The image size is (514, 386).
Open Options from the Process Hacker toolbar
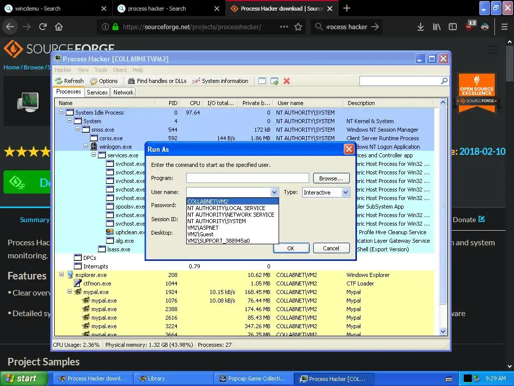[103, 81]
